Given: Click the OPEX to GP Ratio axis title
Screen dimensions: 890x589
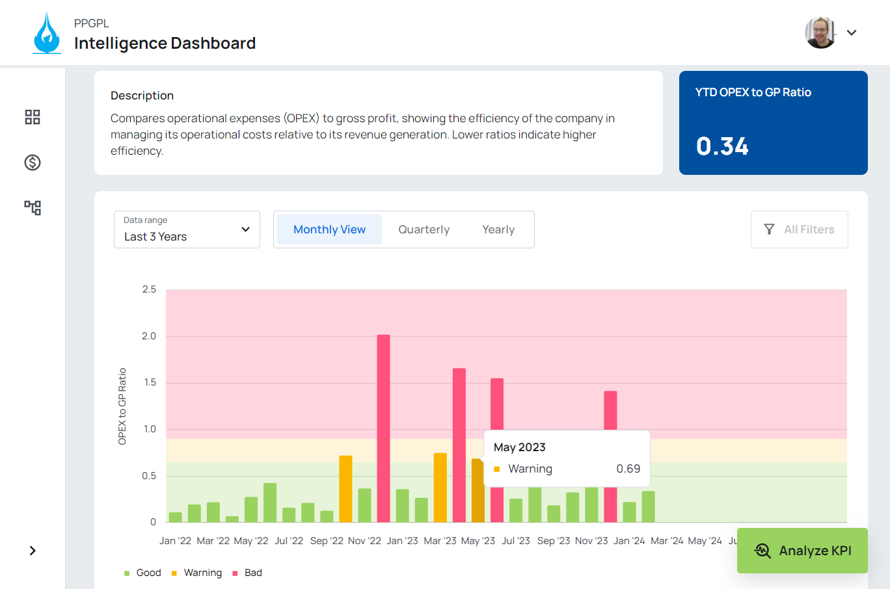Looking at the screenshot, I should [x=122, y=406].
